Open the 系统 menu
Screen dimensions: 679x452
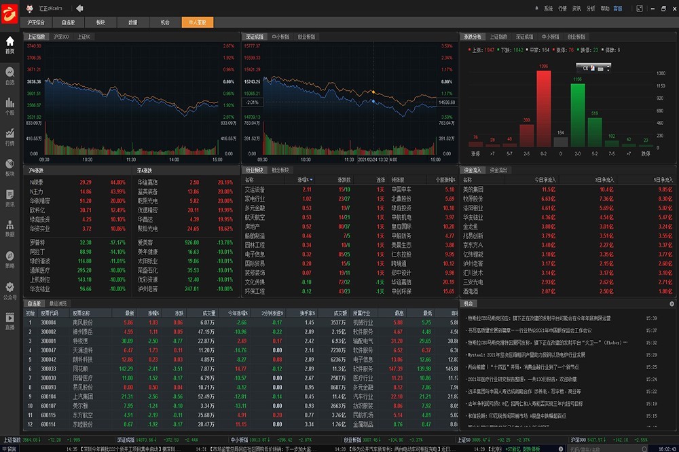tap(548, 9)
